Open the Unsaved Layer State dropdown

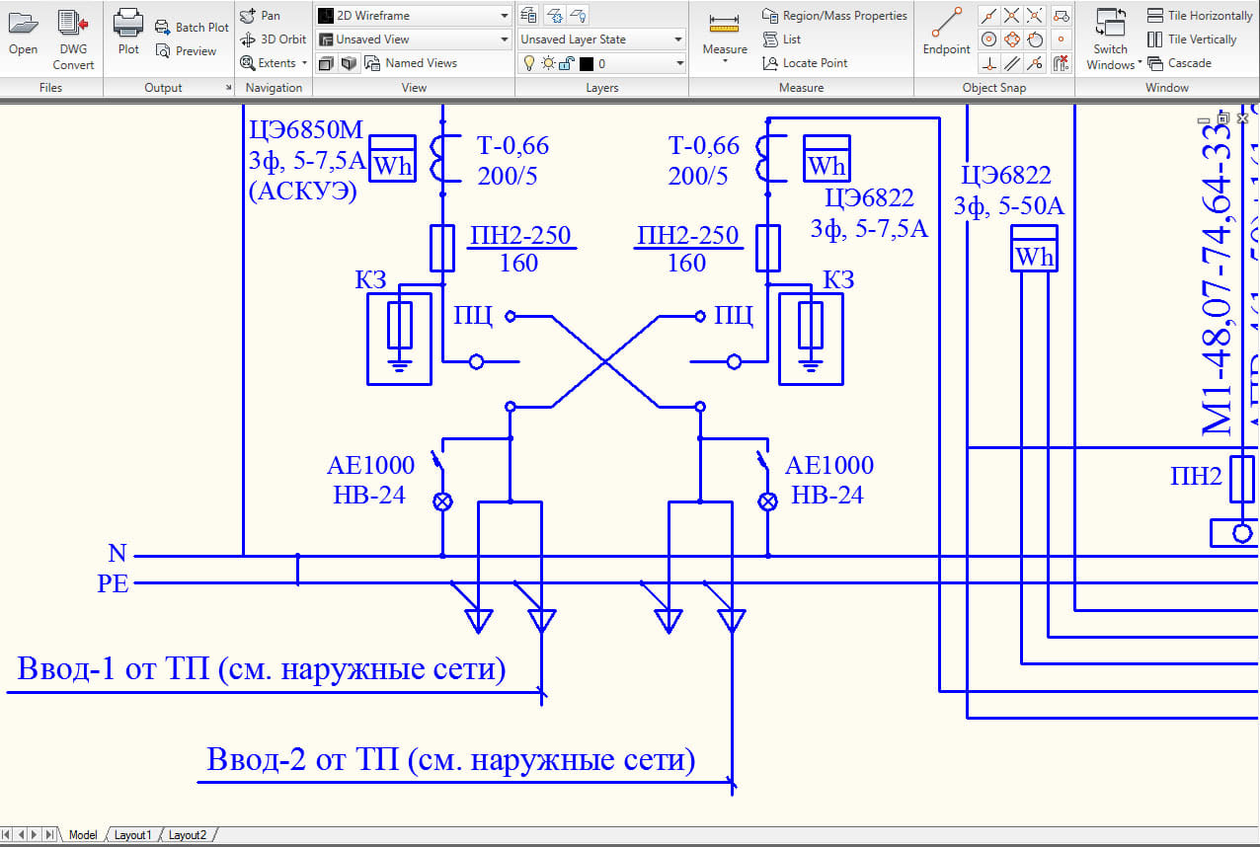tap(678, 39)
